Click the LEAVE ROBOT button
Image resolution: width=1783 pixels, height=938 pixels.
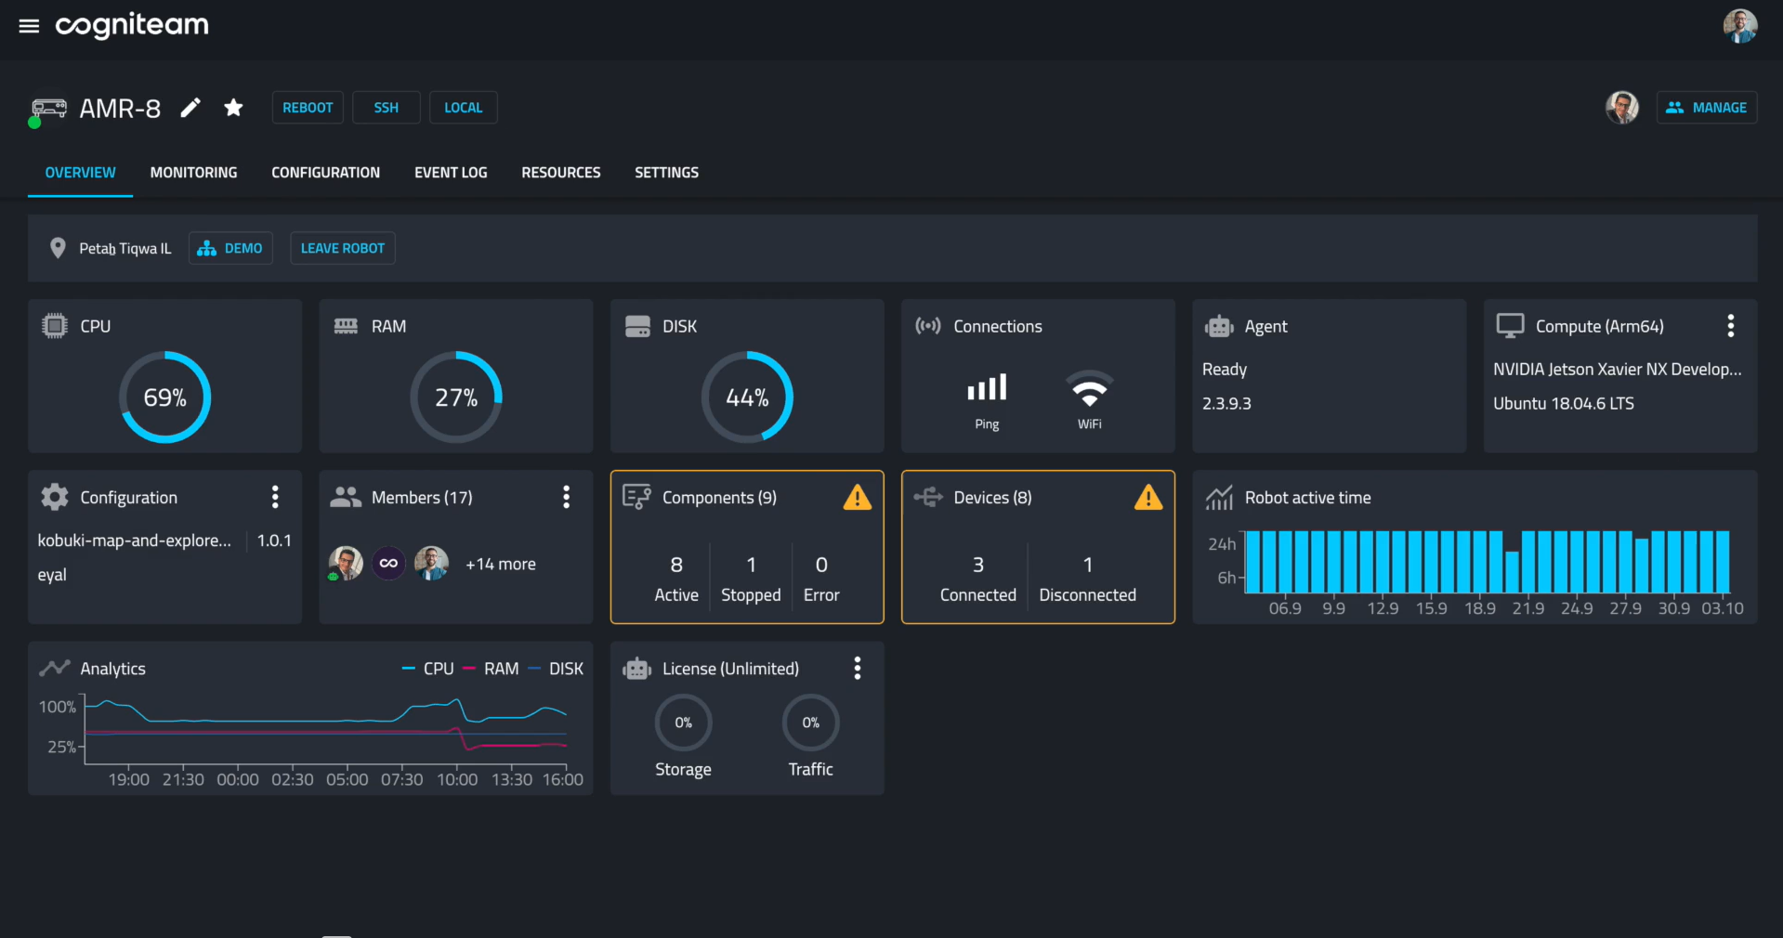tap(342, 248)
